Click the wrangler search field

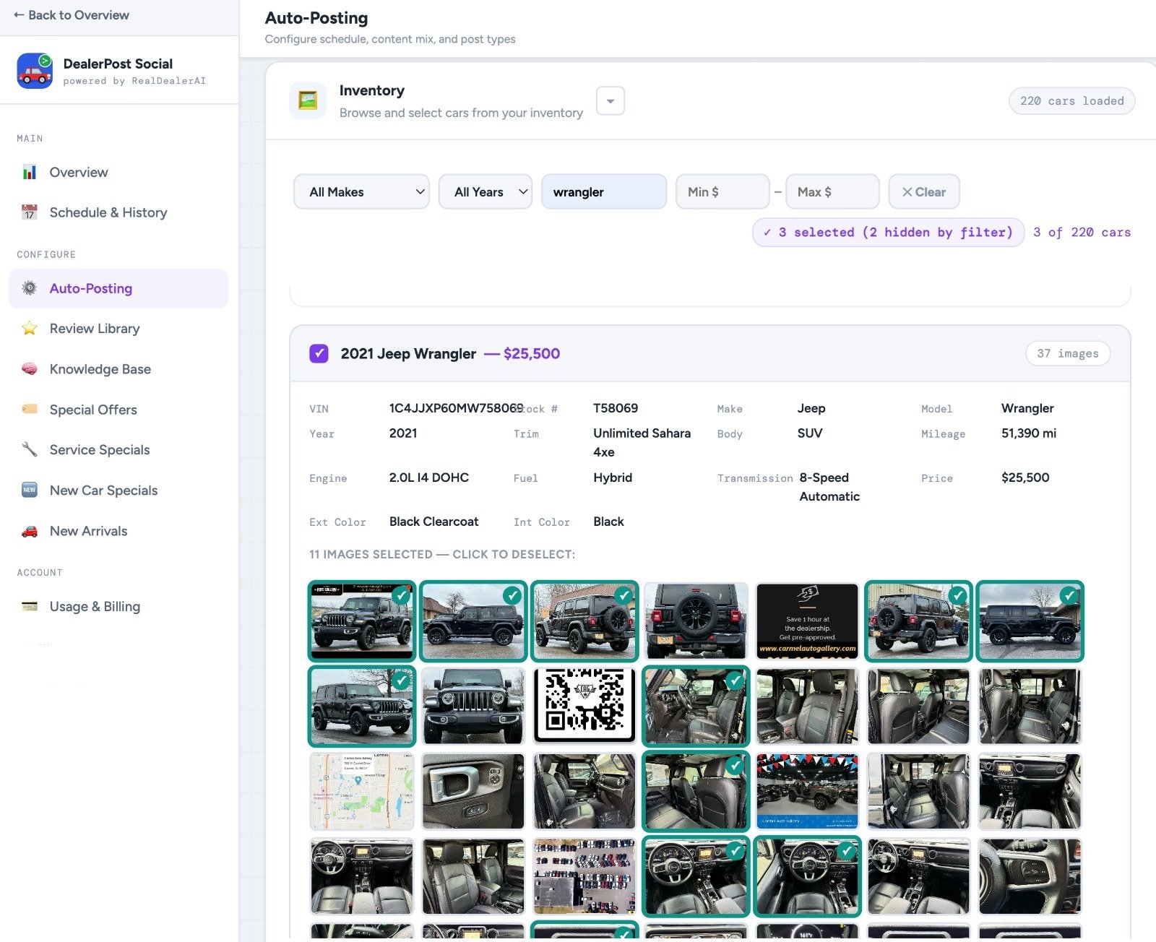(x=604, y=191)
